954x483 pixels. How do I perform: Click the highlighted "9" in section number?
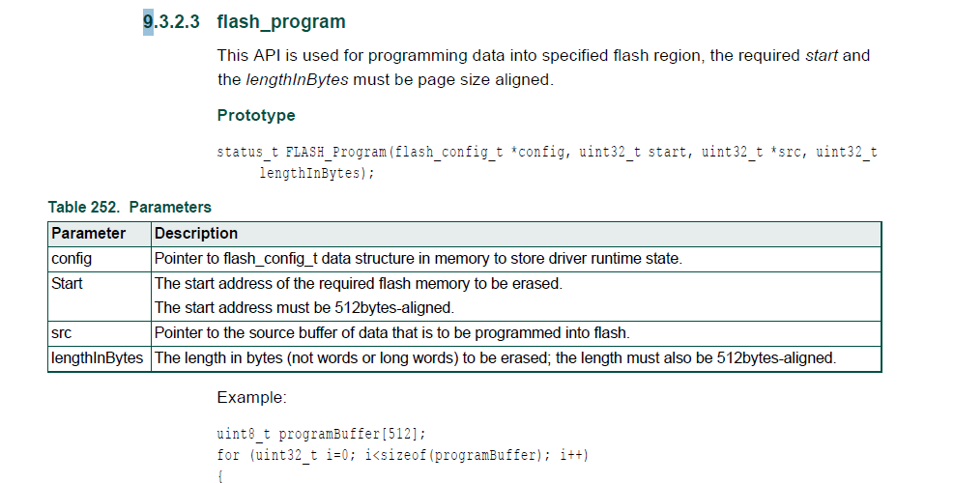click(x=148, y=21)
